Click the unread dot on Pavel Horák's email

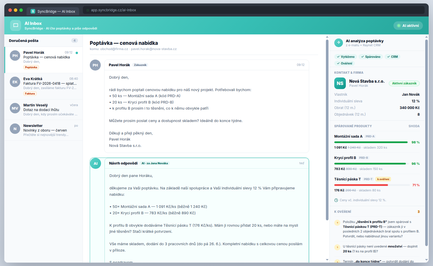click(x=77, y=53)
